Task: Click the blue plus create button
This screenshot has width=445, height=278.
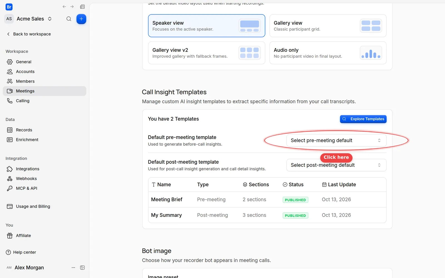Action: coord(81,19)
